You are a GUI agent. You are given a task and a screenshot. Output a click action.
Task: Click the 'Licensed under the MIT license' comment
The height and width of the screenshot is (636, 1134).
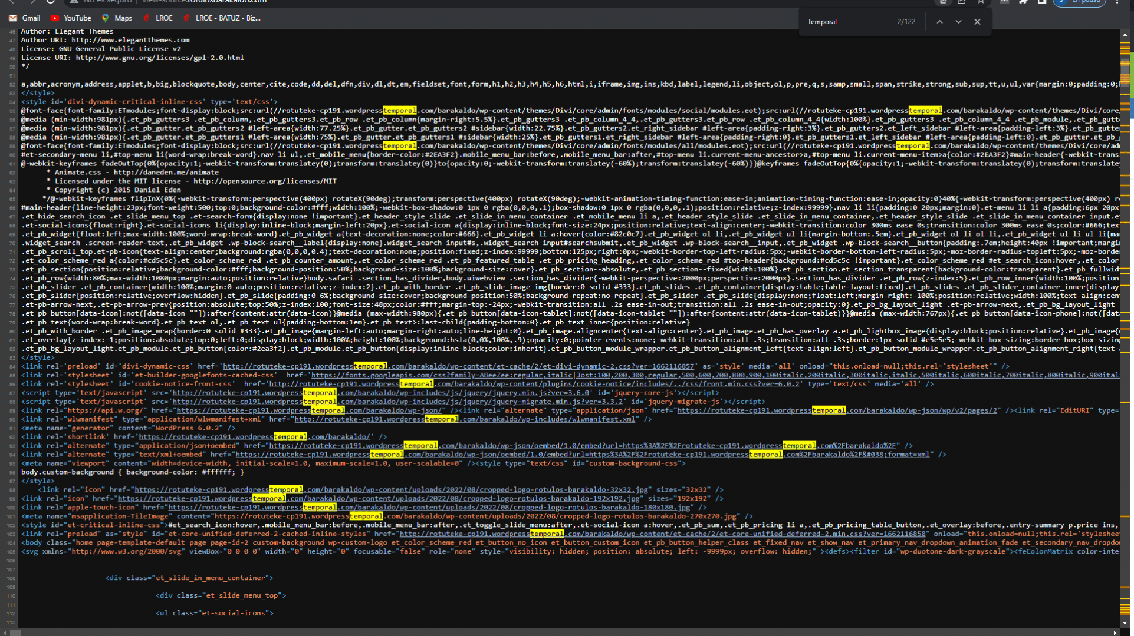192,181
